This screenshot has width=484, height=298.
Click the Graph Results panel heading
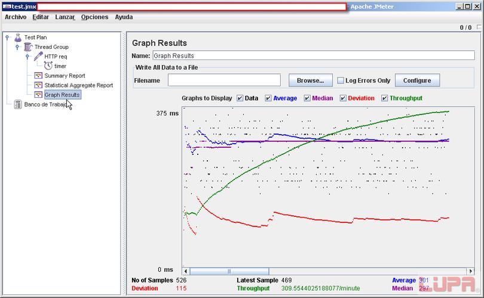[160, 43]
